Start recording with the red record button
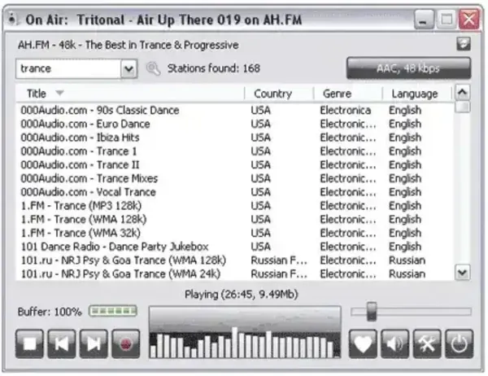488x376 pixels. point(126,343)
